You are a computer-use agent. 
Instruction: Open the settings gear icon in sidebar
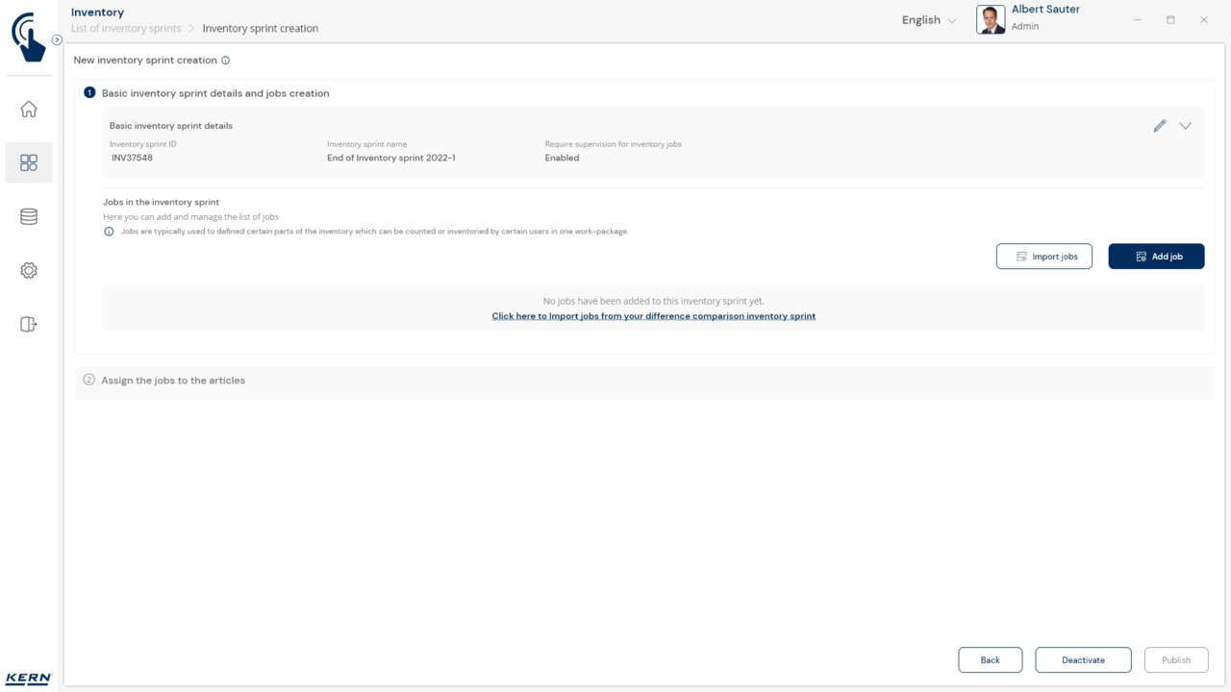(x=29, y=271)
